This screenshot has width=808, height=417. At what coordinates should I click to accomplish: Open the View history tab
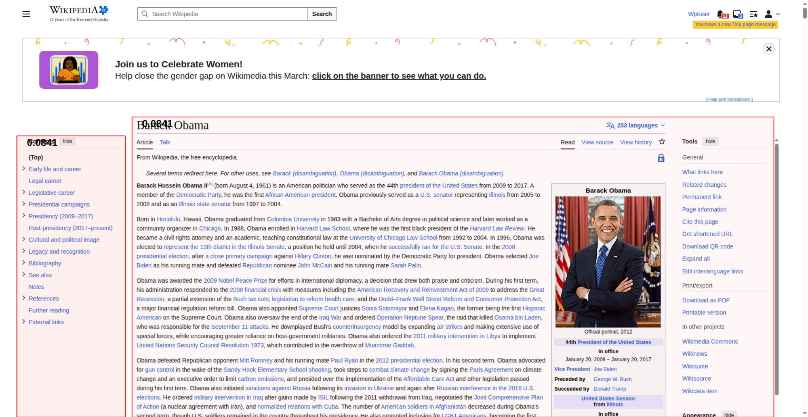click(x=636, y=142)
